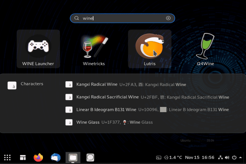This screenshot has width=246, height=164.
Task: Open the Characters search provider
Action: (x=12, y=85)
